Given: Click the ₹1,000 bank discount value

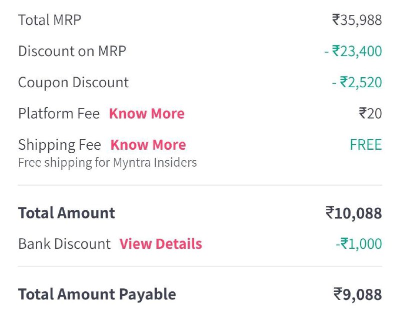Looking at the screenshot, I should point(359,243).
